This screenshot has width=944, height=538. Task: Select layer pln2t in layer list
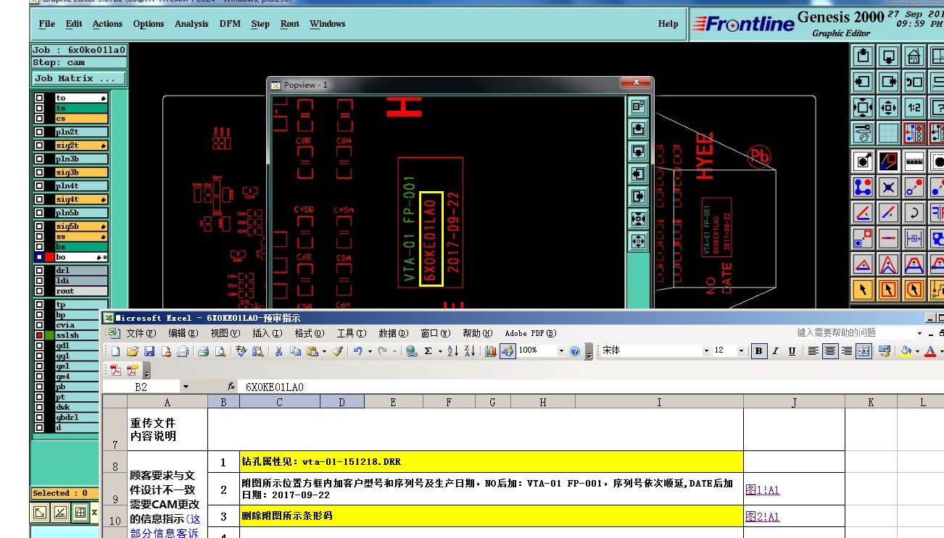81,132
